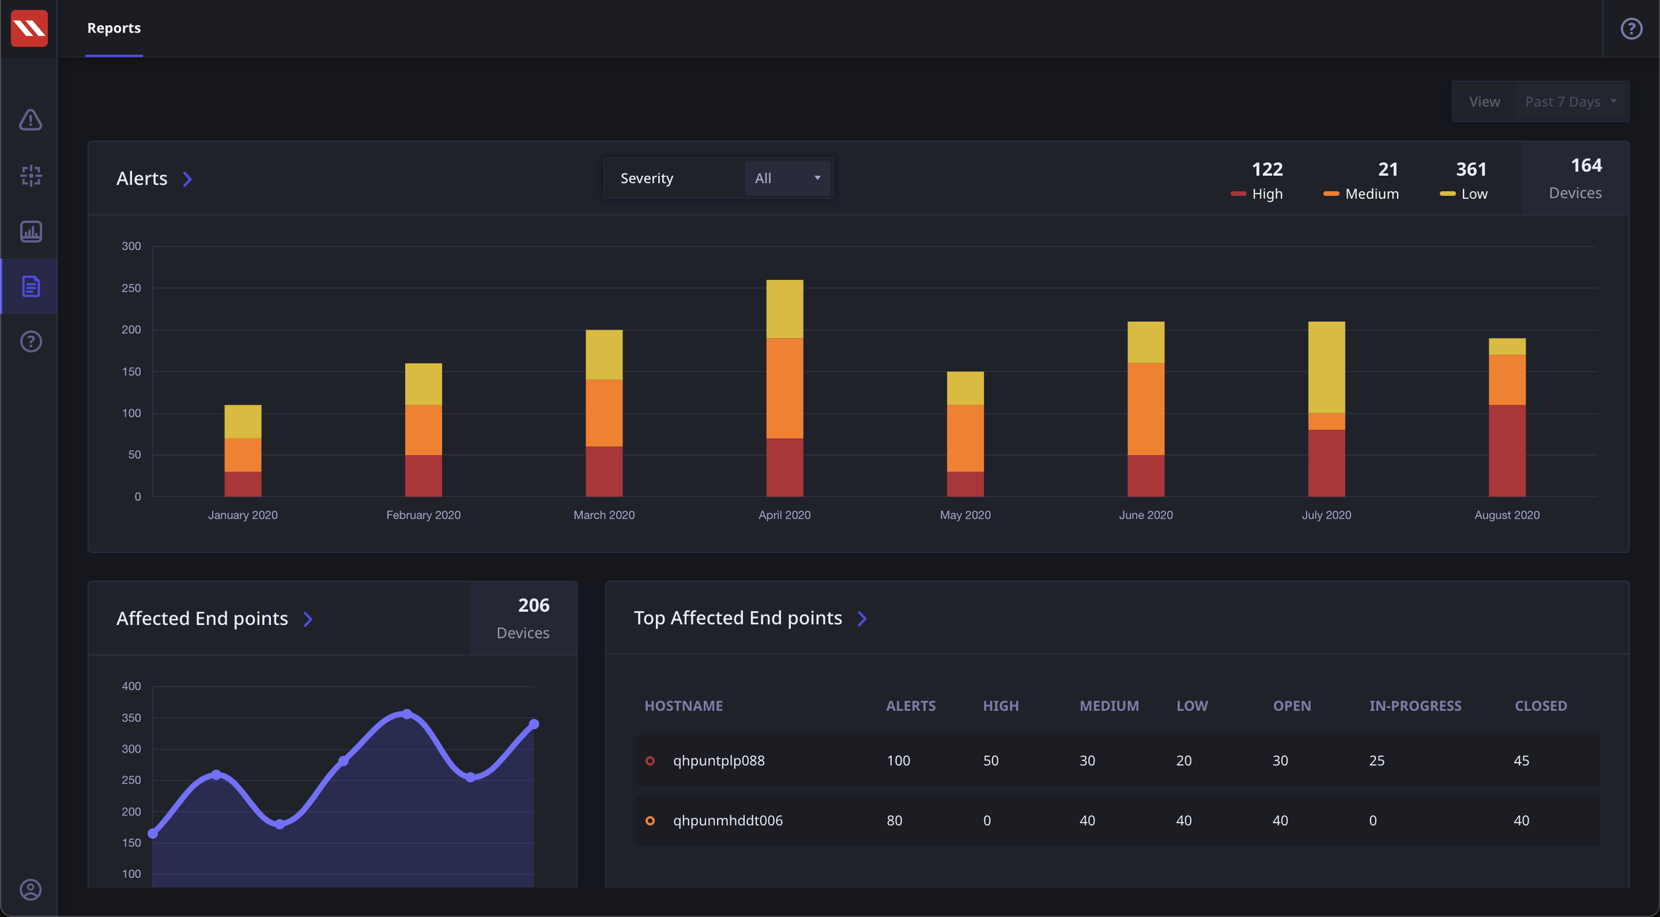Viewport: 1660px width, 917px height.
Task: Open the question mark sidebar help icon
Action: (x=31, y=342)
